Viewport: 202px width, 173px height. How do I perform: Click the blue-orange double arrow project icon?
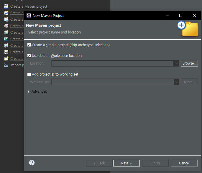(6, 52)
